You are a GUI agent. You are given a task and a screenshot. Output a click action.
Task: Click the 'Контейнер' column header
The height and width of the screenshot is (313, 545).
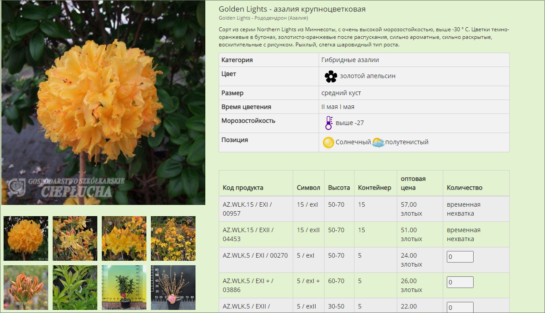(375, 188)
